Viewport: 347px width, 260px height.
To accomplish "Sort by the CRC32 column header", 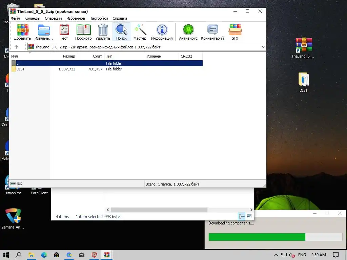I will [190, 56].
